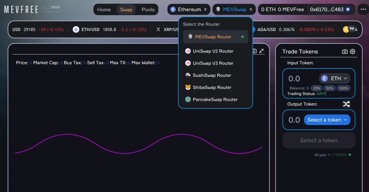Click the swap tokens shuffle icon
The image size is (369, 192).
(346, 104)
